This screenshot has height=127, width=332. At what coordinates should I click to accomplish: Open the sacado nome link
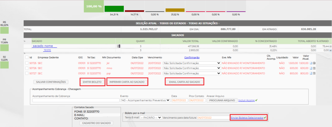click(x=44, y=46)
